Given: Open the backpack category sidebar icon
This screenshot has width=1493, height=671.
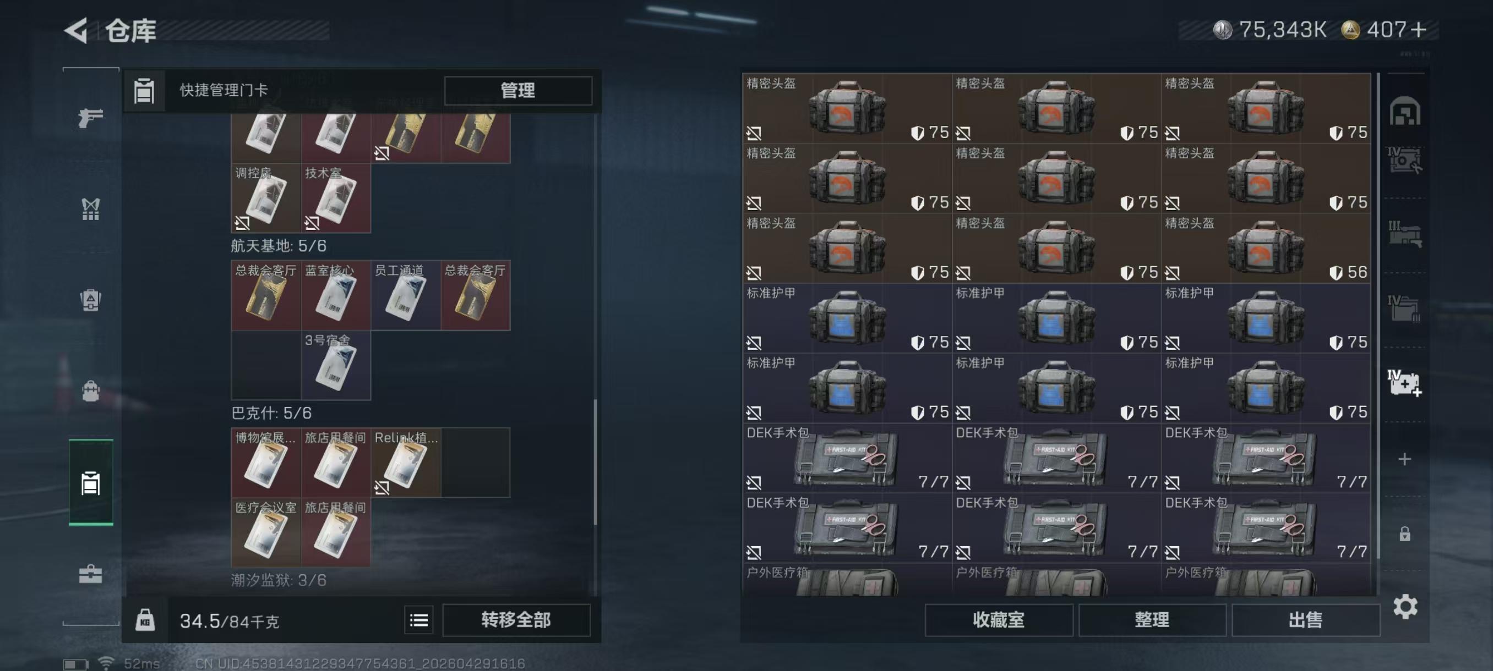Looking at the screenshot, I should (90, 392).
